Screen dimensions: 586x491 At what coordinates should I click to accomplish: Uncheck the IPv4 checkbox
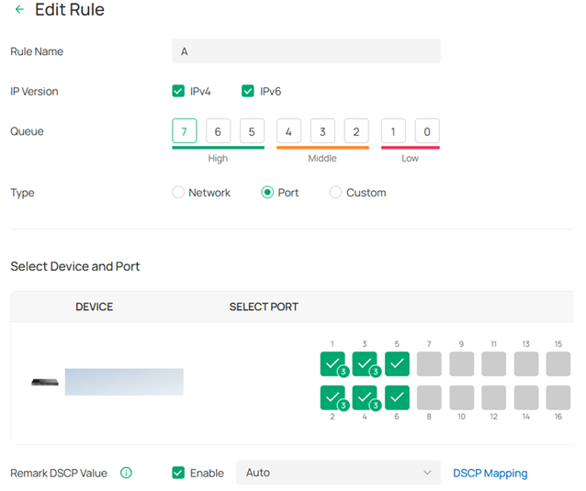[178, 91]
